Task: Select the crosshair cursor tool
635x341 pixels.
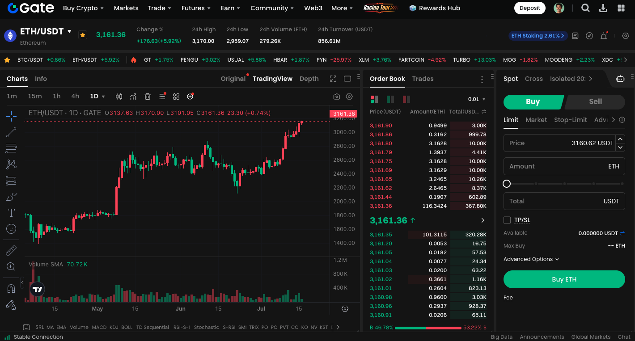Action: 11,117
